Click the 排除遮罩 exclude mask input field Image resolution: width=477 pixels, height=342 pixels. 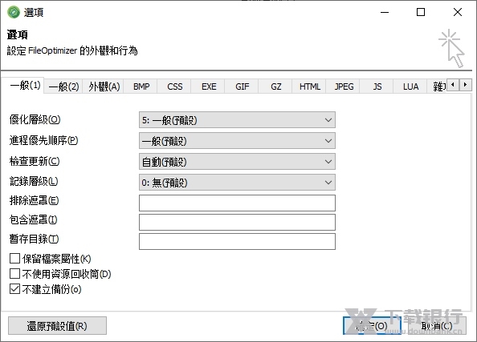tap(237, 203)
